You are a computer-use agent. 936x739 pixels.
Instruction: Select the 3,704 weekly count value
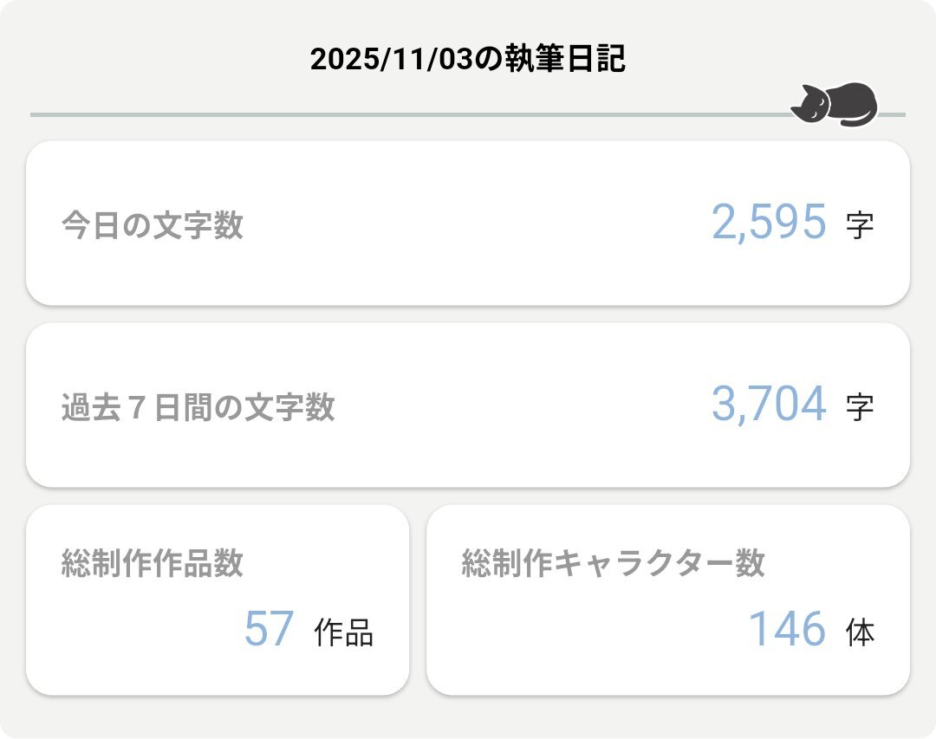coord(769,405)
